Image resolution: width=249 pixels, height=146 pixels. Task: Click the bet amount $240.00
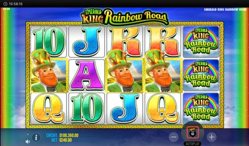(65, 140)
